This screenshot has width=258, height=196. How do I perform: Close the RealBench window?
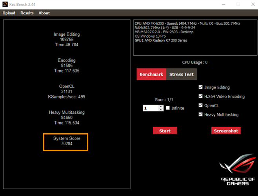(x=253, y=4)
